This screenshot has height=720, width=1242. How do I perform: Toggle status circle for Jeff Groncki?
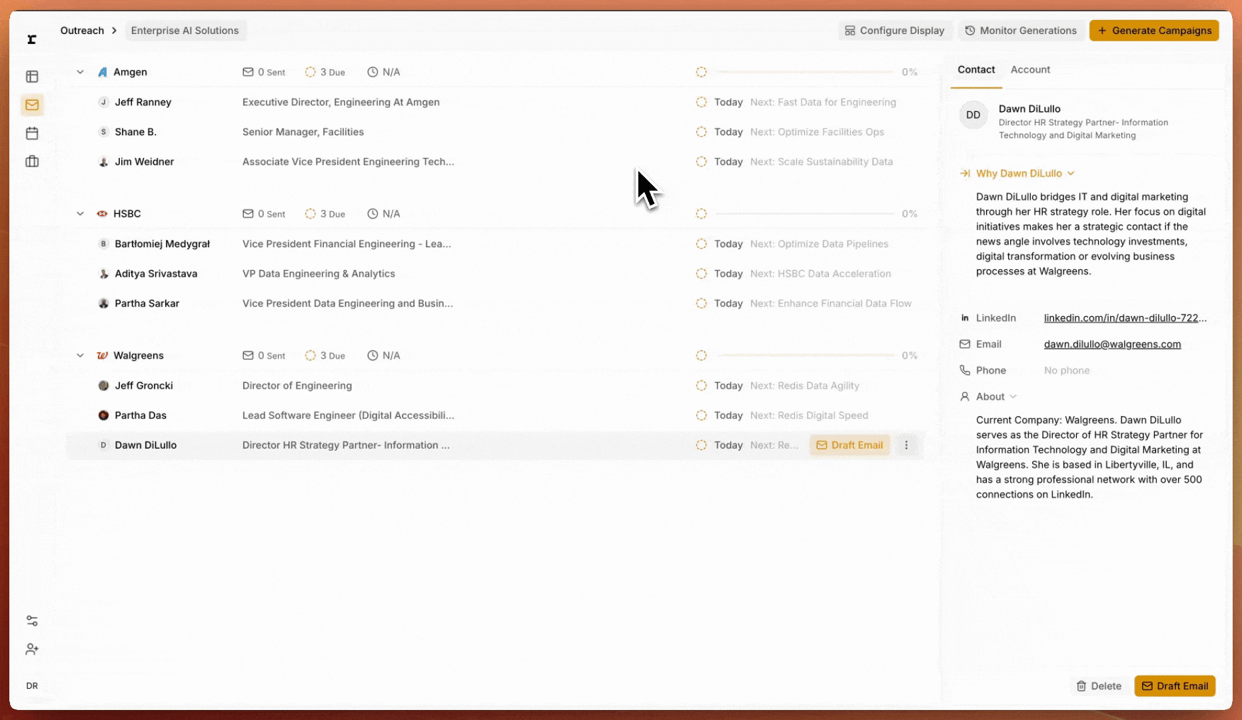[x=701, y=385]
